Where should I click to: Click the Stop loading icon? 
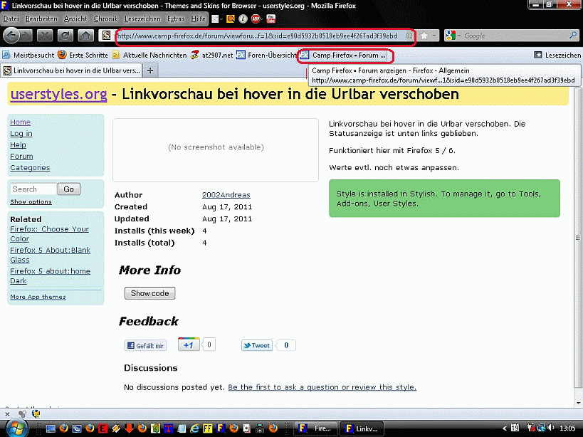tap(44, 36)
